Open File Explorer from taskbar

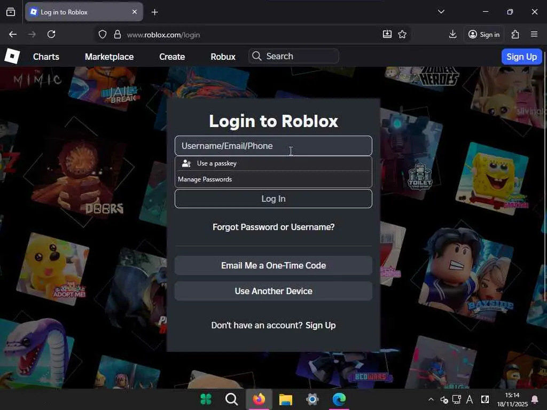286,399
